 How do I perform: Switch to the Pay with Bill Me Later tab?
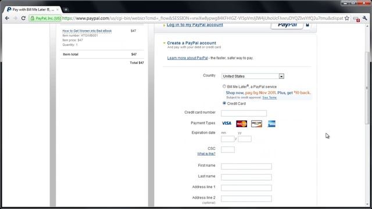click(x=33, y=10)
